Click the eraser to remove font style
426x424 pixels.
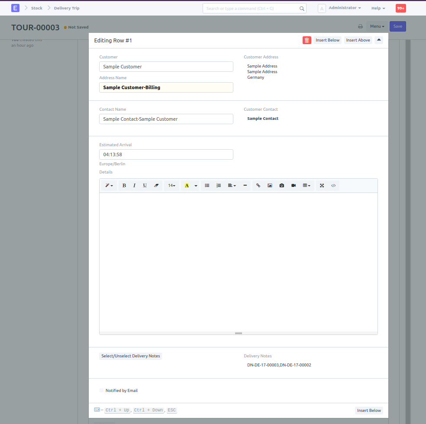pos(156,186)
